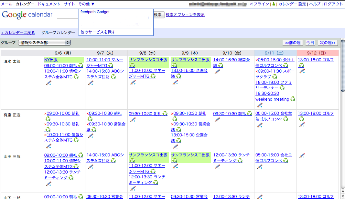Select feedpath Gadget from the dropdown menu
345x209 pixels.
click(95, 12)
